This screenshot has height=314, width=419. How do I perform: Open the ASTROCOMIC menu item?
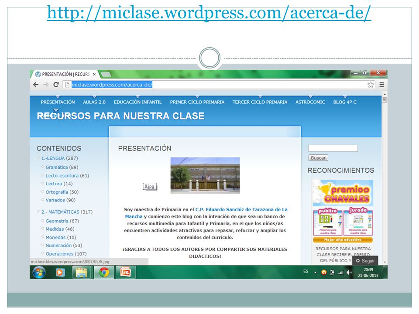coord(310,102)
